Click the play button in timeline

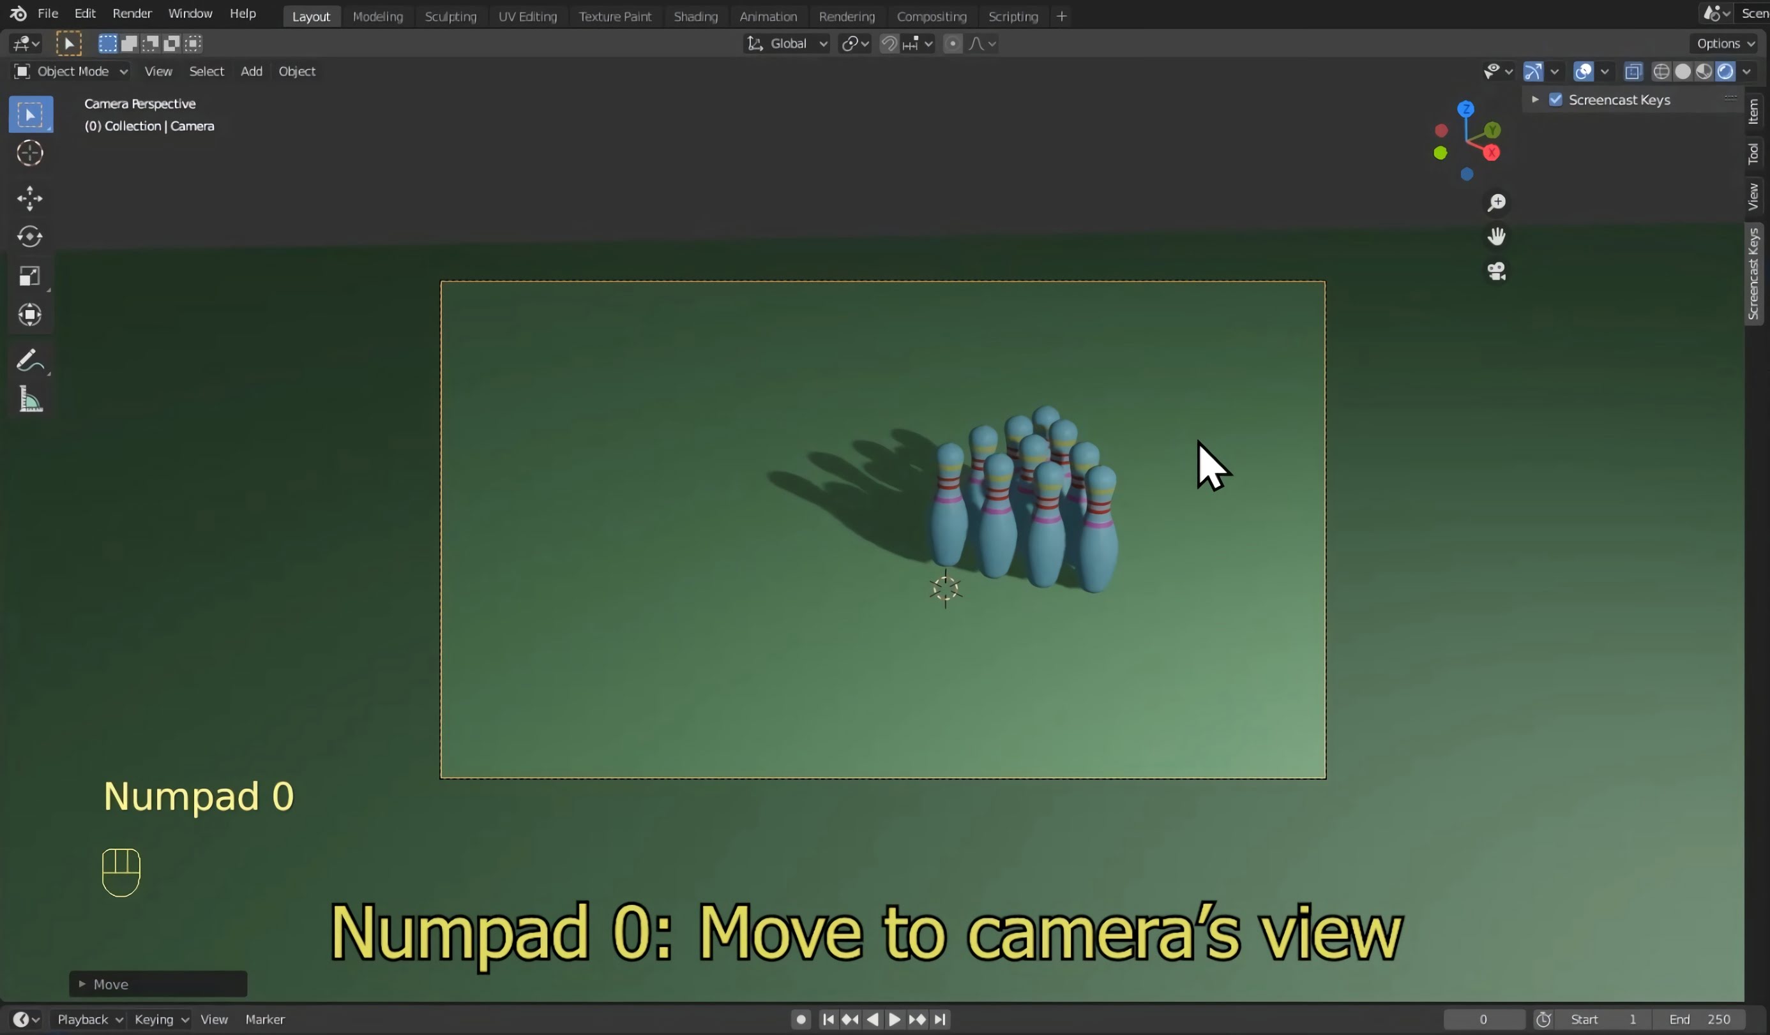[x=894, y=1019]
